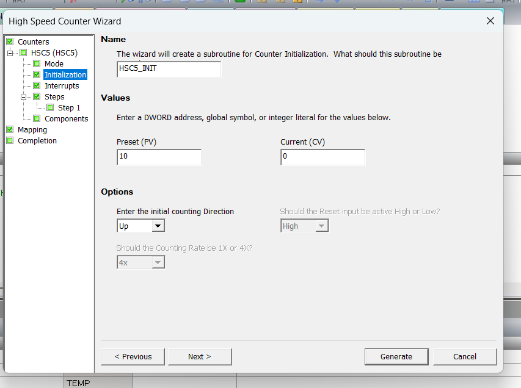Click the status icon beside Interrupts

point(37,85)
